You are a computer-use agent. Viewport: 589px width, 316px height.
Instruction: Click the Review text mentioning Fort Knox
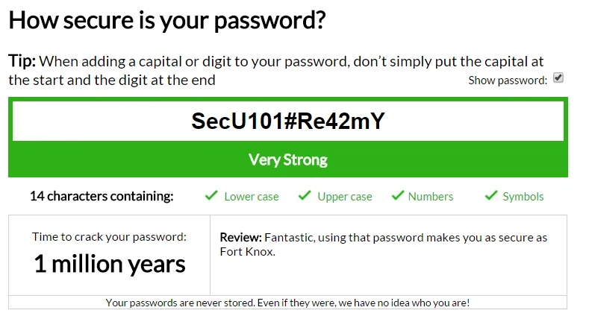pyautogui.click(x=383, y=244)
